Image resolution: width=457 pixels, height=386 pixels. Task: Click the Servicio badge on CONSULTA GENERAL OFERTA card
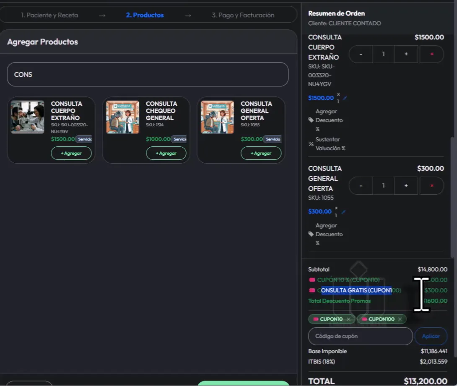point(273,139)
